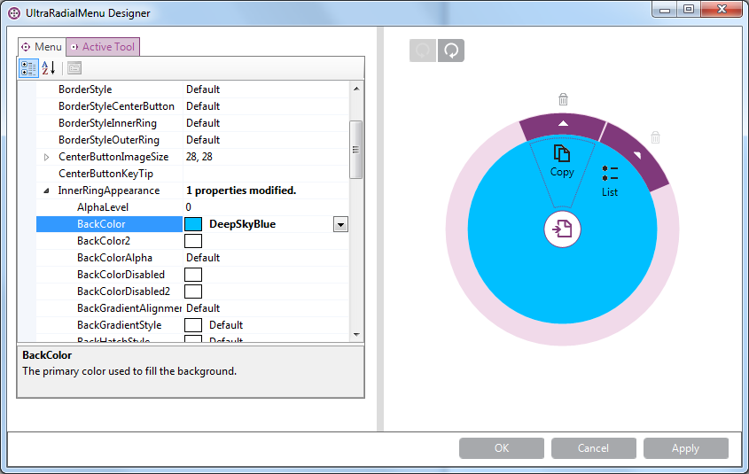Collapse the InnerRingAppearance group
This screenshot has width=749, height=474.
click(x=46, y=190)
